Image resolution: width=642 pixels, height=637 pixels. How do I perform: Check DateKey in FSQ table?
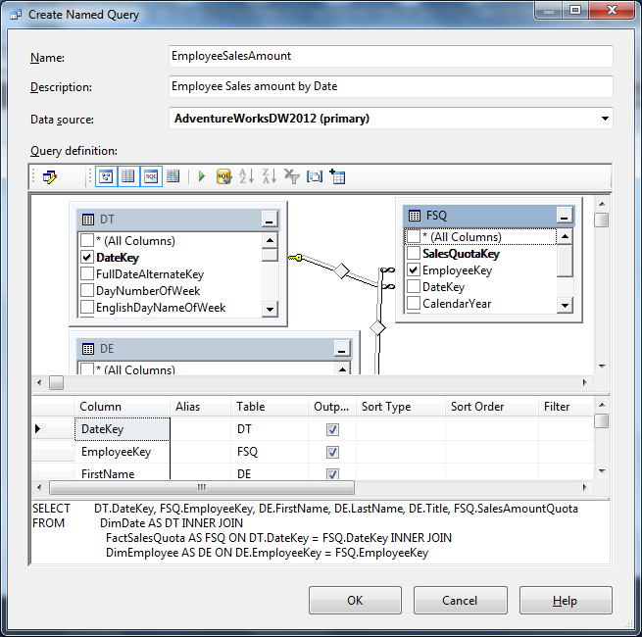pos(413,286)
